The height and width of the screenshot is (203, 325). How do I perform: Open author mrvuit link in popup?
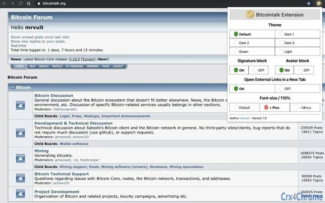(x=245, y=118)
